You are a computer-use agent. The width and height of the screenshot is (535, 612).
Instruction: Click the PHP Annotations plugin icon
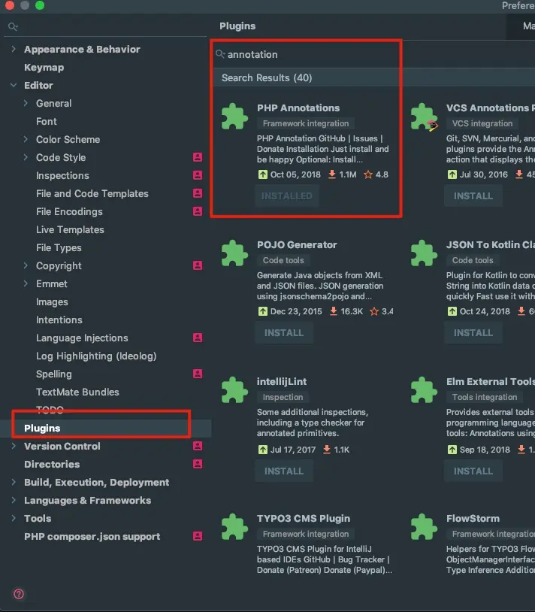(x=234, y=116)
